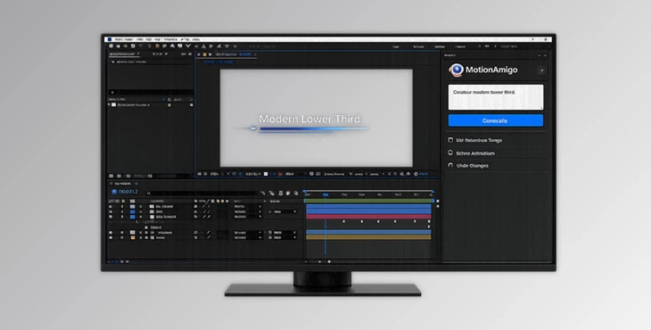Click the timeline layer search field

(x=202, y=193)
